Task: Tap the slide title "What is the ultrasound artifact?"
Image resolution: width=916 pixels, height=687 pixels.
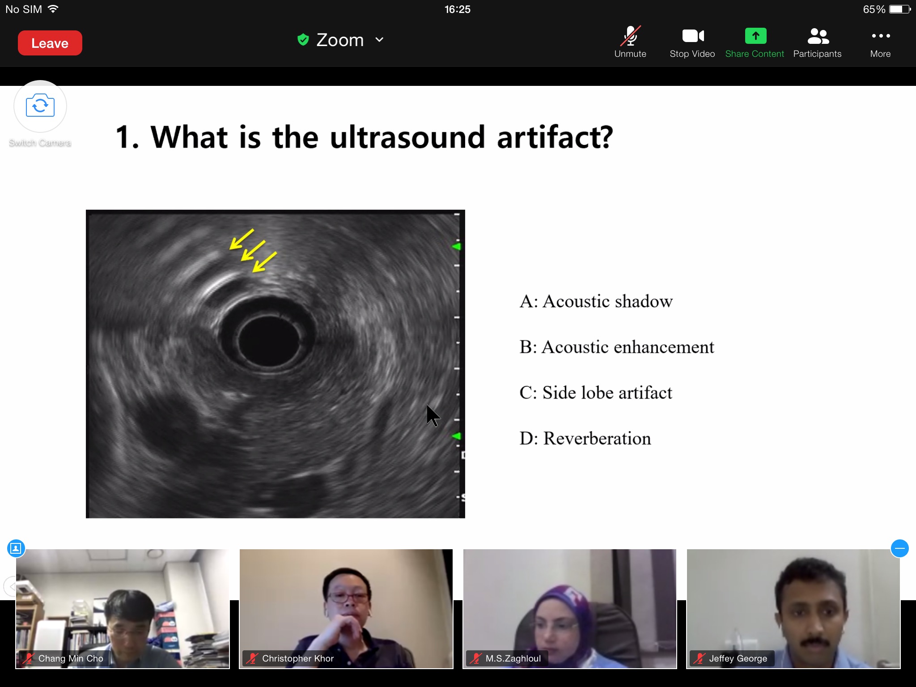Action: click(364, 137)
